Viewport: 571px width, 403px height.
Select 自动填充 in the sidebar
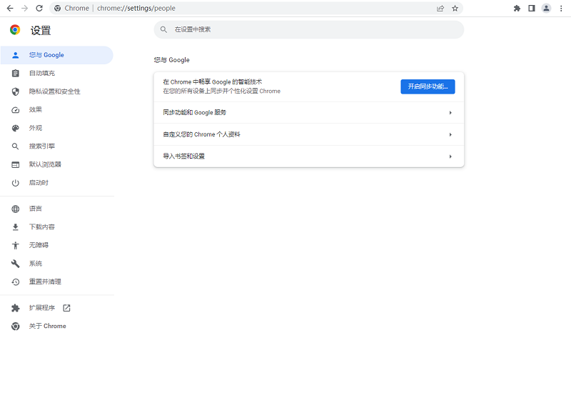pyautogui.click(x=41, y=73)
